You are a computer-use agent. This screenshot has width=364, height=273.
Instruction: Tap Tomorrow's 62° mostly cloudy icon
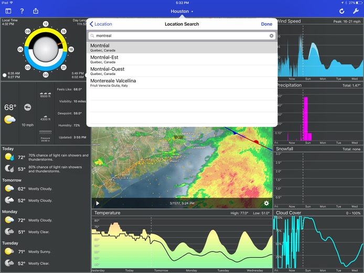pyautogui.click(x=9, y=188)
